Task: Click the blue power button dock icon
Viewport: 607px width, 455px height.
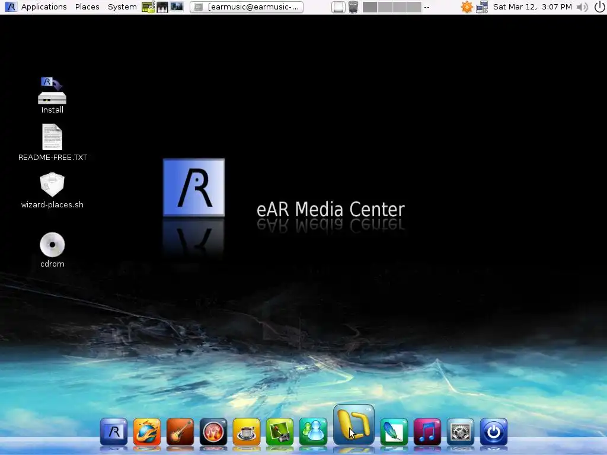Action: 494,431
